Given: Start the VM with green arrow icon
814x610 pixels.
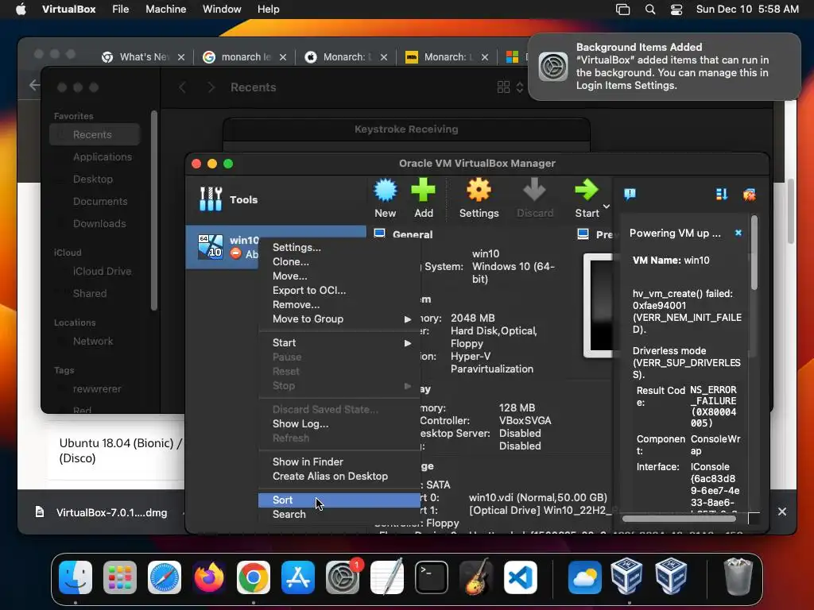Looking at the screenshot, I should [x=587, y=190].
